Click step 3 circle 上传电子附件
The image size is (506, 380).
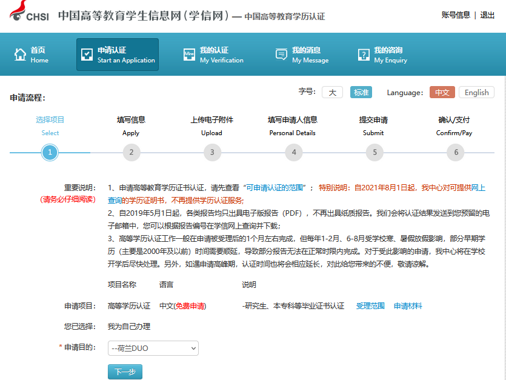point(212,152)
